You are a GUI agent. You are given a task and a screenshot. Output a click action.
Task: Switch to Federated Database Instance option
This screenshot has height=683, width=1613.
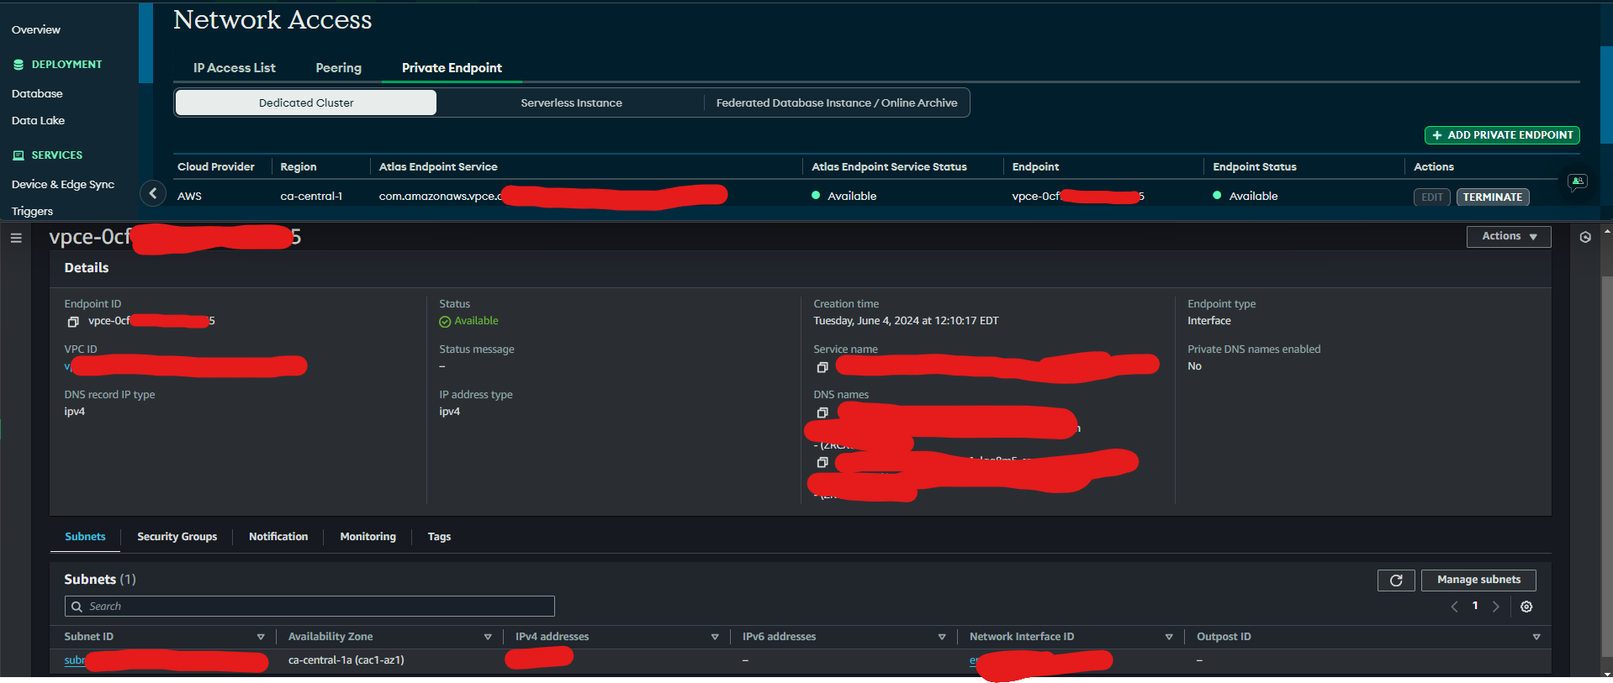coord(836,103)
